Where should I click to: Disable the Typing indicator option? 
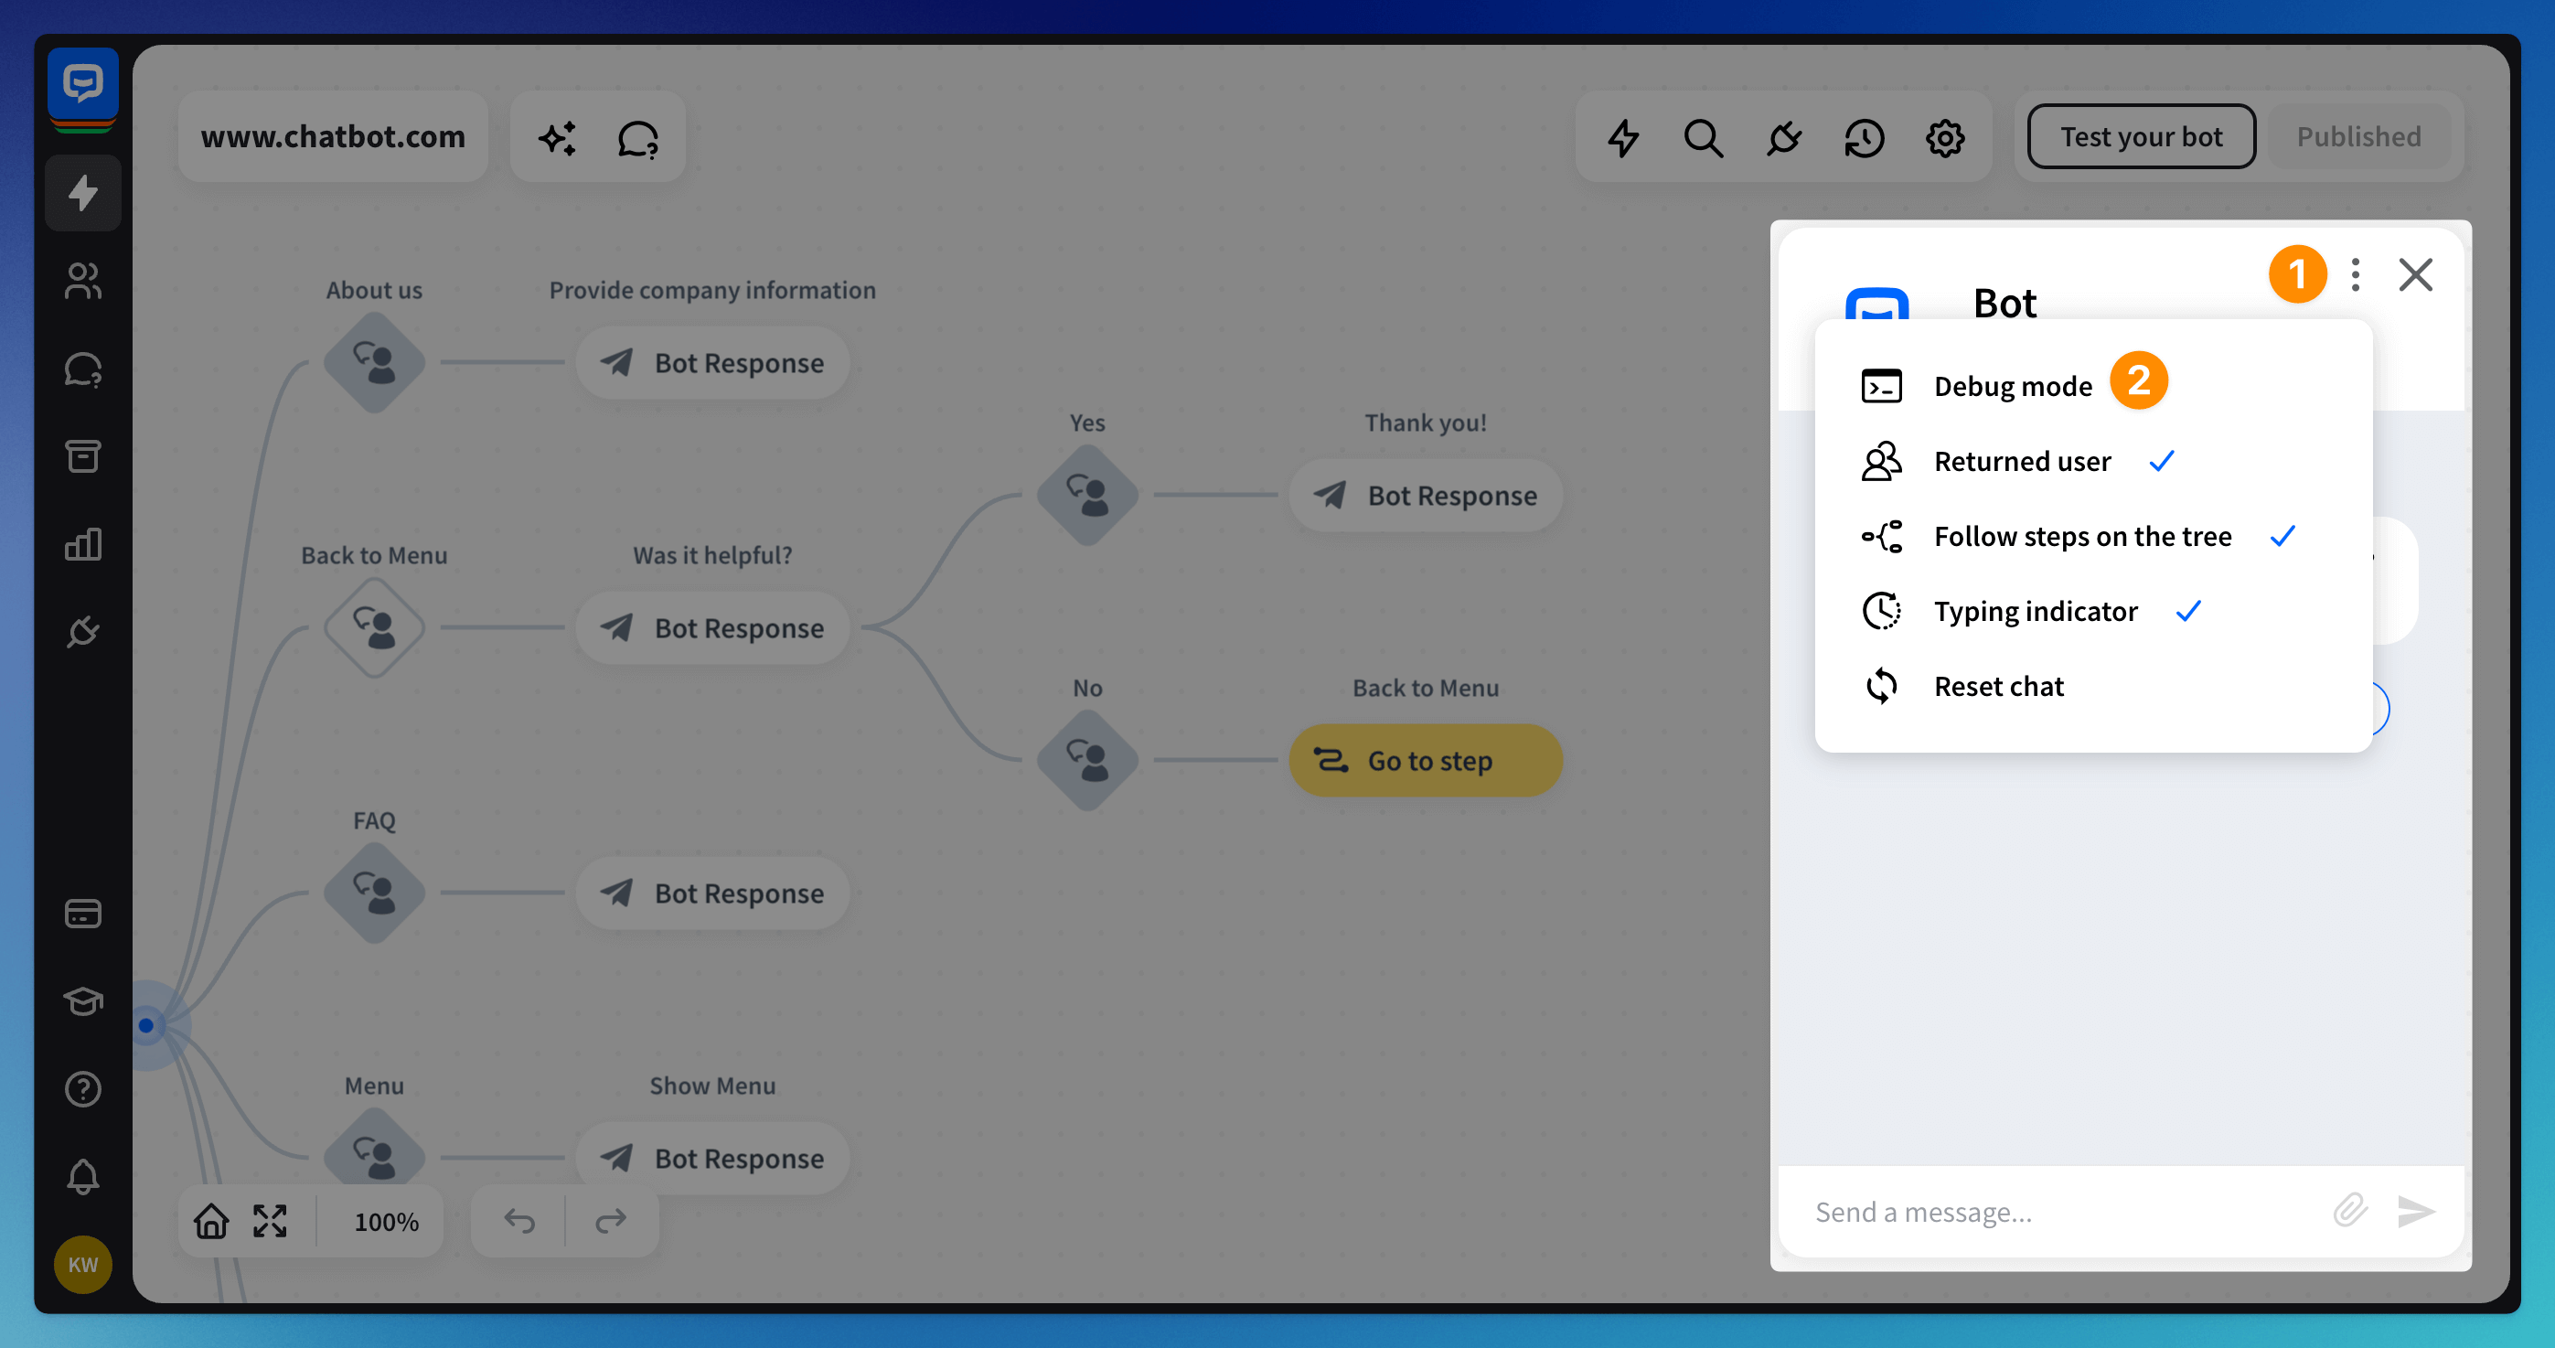pyautogui.click(x=2035, y=611)
